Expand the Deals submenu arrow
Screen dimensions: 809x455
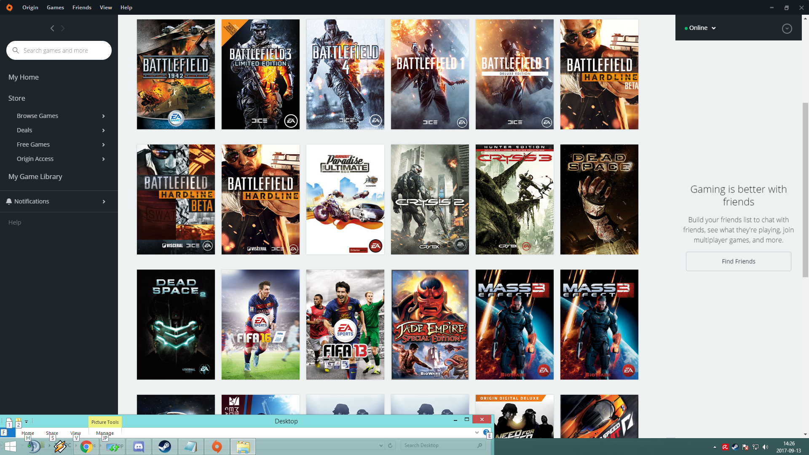pyautogui.click(x=103, y=130)
